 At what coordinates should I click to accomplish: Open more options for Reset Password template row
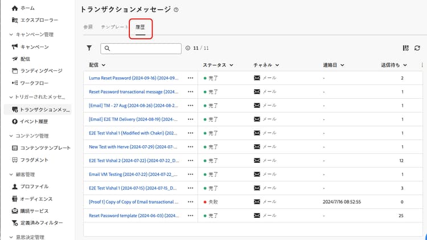tap(190, 216)
